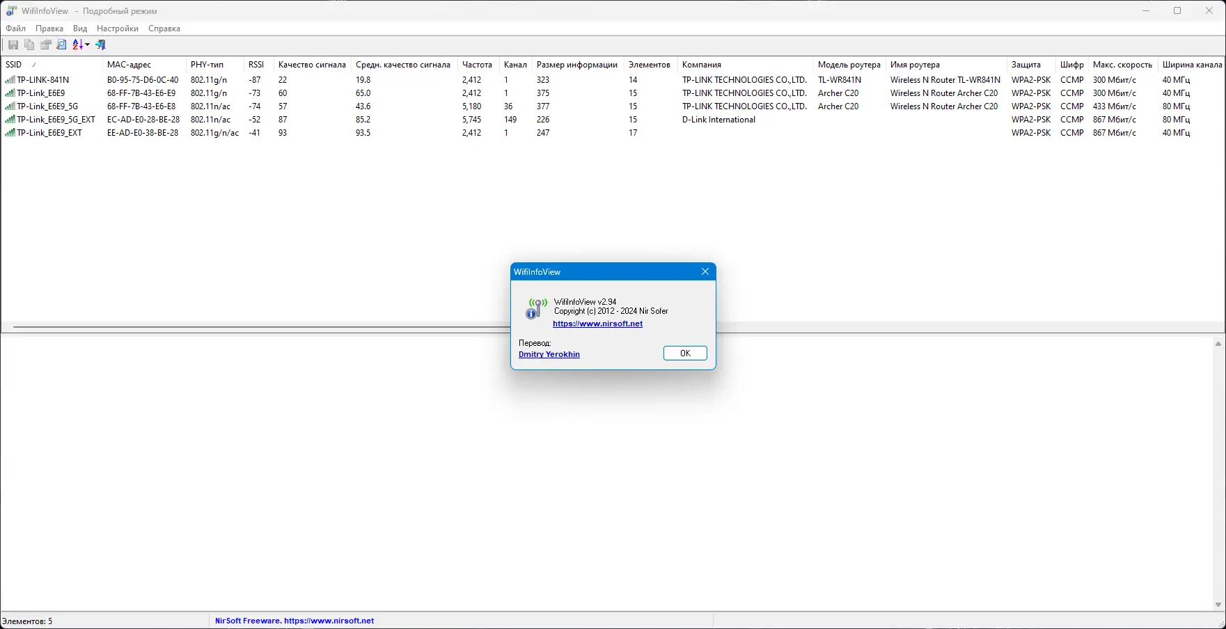
Task: Click the A-Z sort toolbar icon
Action: pyautogui.click(x=78, y=45)
